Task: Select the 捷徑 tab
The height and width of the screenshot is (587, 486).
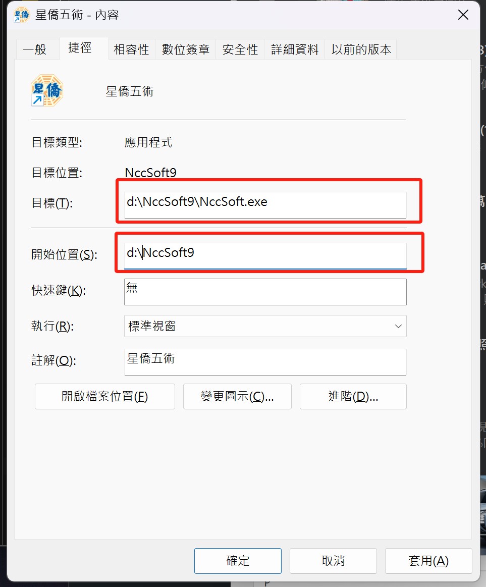Action: [80, 47]
